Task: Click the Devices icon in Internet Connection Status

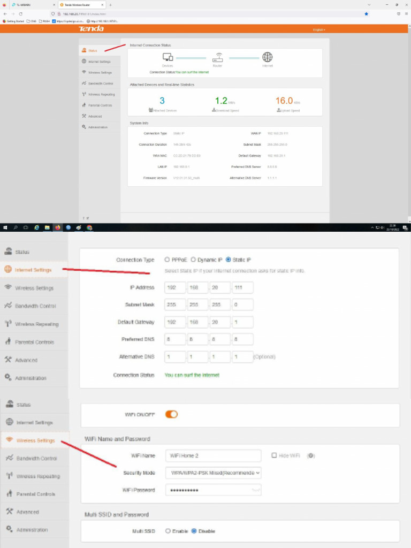Action: 168,57
